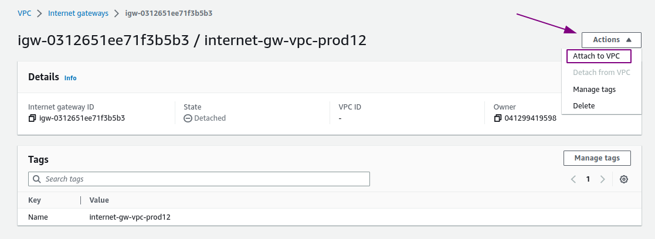This screenshot has height=239, width=655.
Task: Focus the Search tags input field
Action: 199,179
